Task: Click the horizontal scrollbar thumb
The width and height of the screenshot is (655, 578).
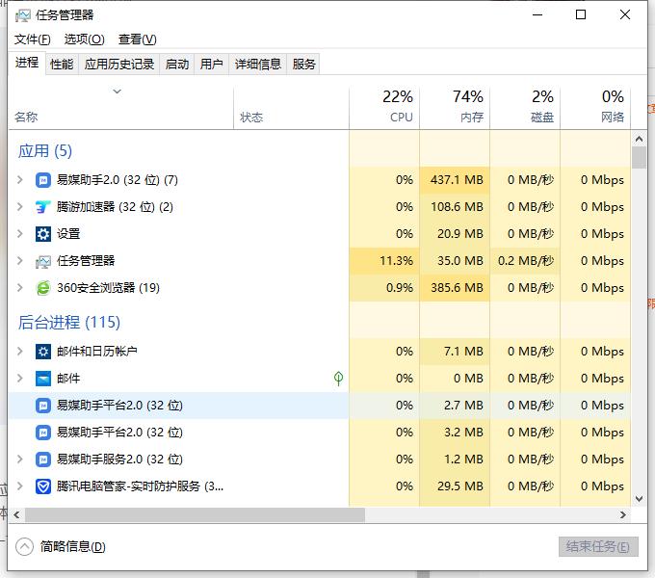Action: (x=195, y=515)
